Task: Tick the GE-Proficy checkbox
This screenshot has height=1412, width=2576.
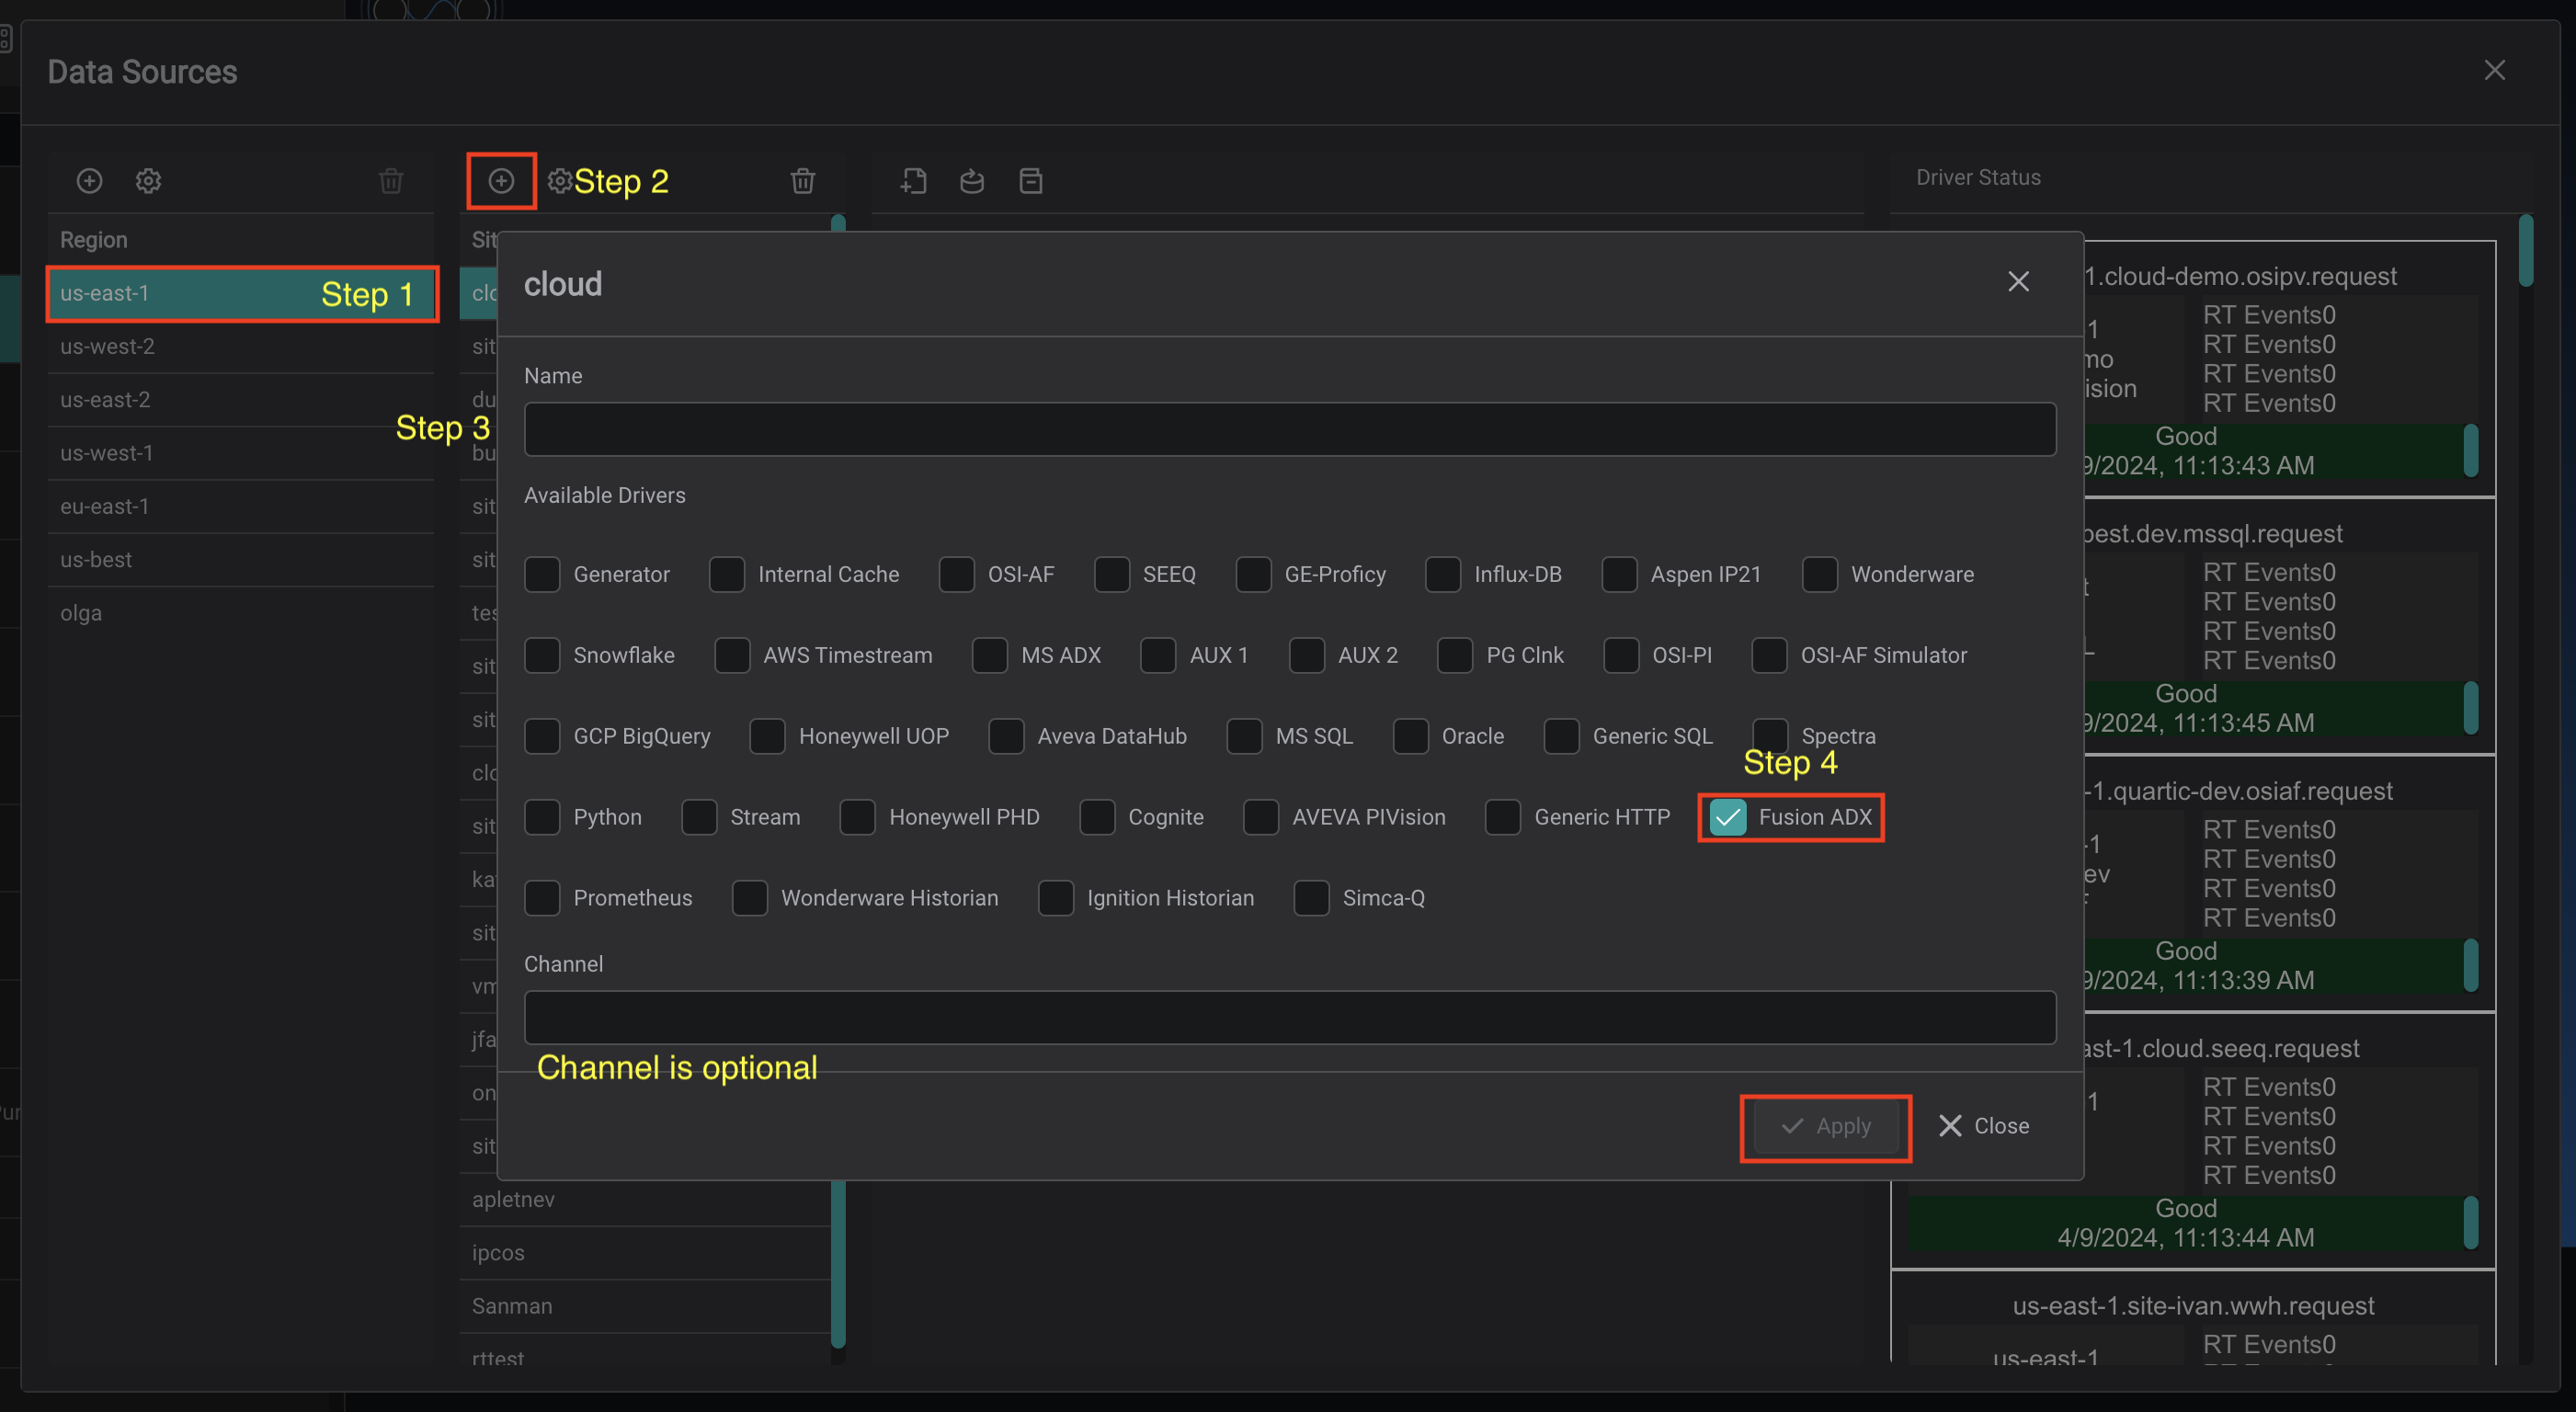Action: pyautogui.click(x=1254, y=575)
